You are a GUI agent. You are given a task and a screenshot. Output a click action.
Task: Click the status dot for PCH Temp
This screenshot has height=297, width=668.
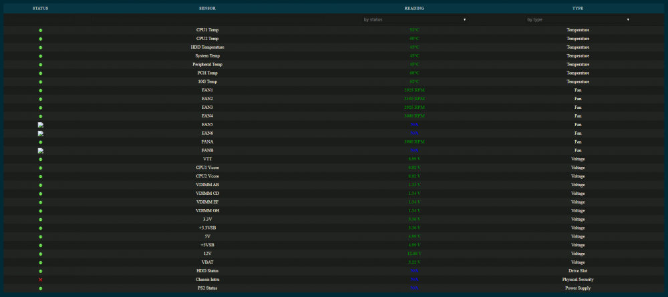41,73
